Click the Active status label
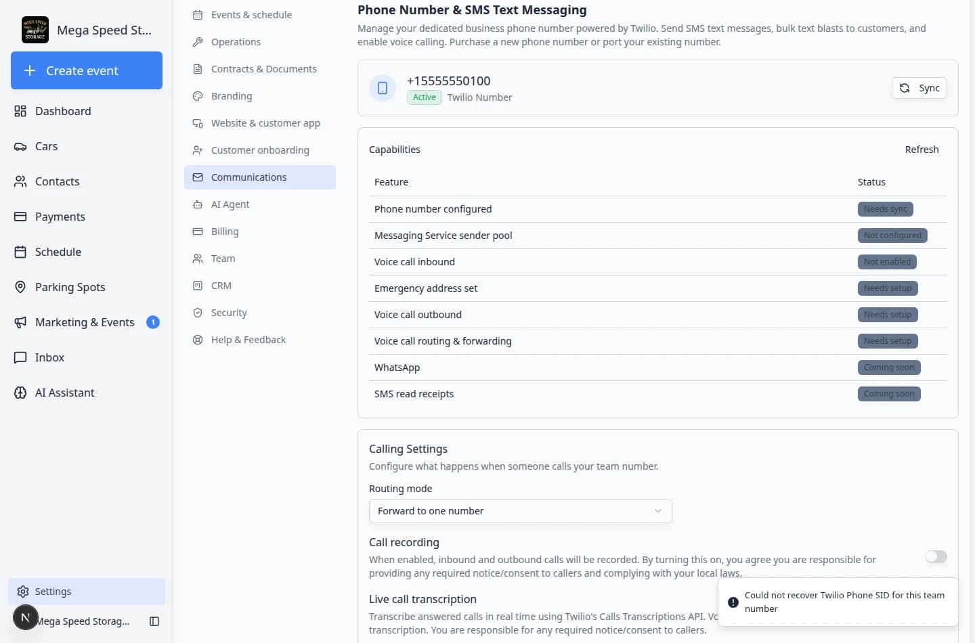This screenshot has width=975, height=643. coord(425,97)
